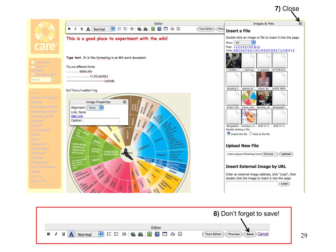Open Normal style dropdown in the toolbar containing Save
Viewport: 336px width, 252px height.
coord(89,234)
